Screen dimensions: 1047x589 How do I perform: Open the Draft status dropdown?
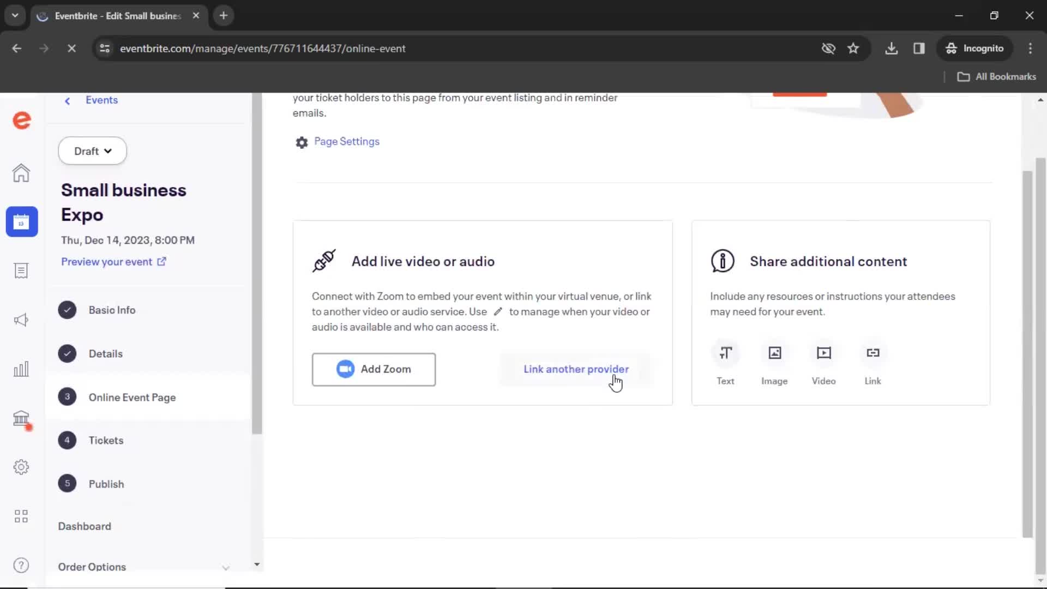(x=93, y=151)
